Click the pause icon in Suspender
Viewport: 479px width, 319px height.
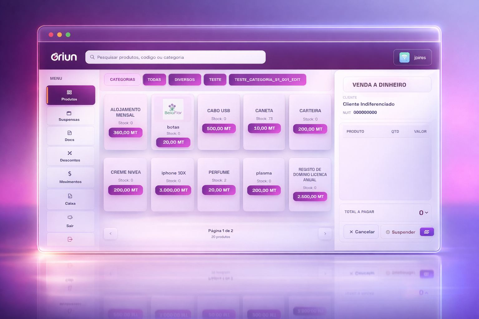pos(388,232)
